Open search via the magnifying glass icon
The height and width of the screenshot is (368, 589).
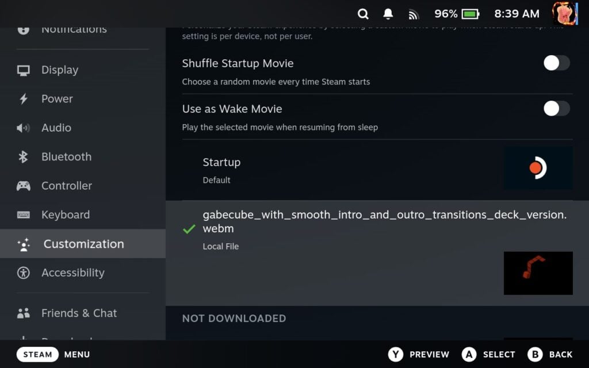click(363, 13)
